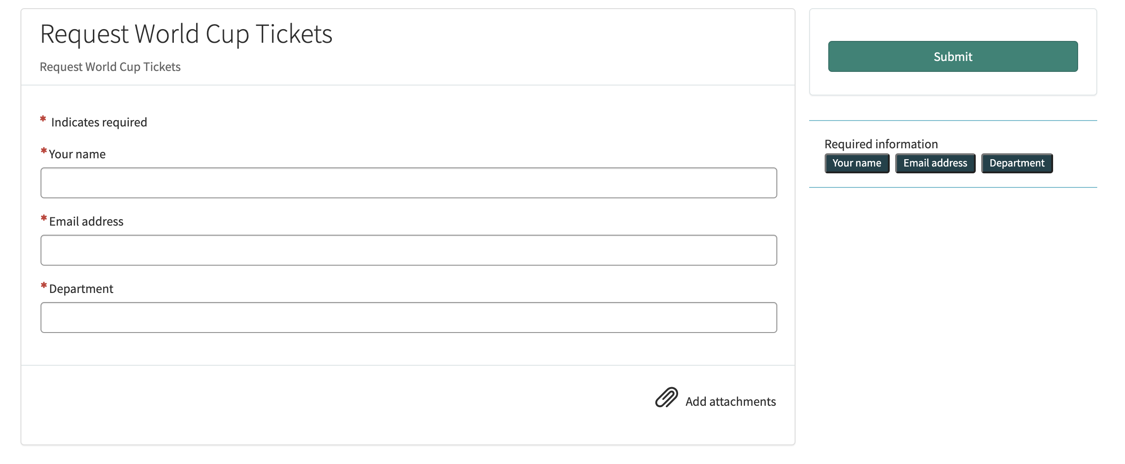This screenshot has height=464, width=1125.
Task: Click the red asterisk beside Department
Action: [x=43, y=285]
